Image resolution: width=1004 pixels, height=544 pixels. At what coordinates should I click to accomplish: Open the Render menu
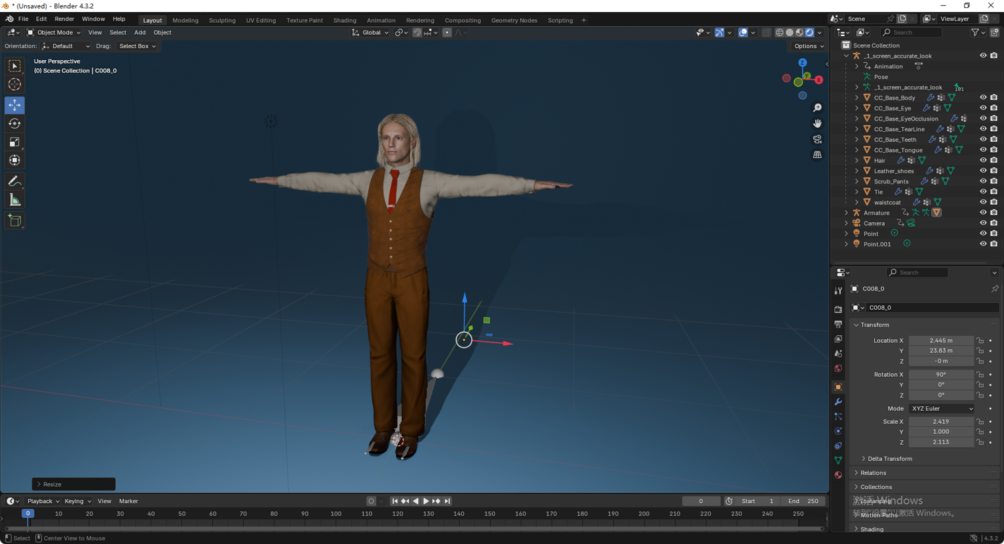(x=64, y=19)
